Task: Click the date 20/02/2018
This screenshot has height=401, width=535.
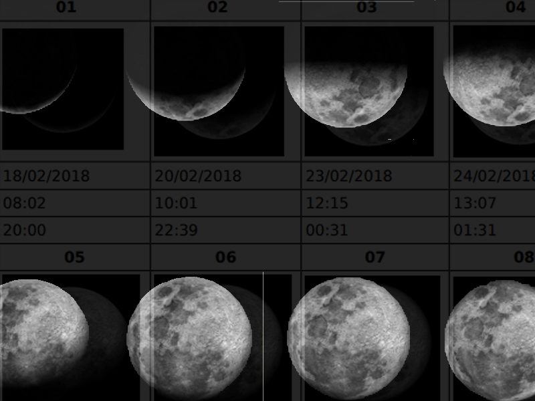Action: point(198,176)
